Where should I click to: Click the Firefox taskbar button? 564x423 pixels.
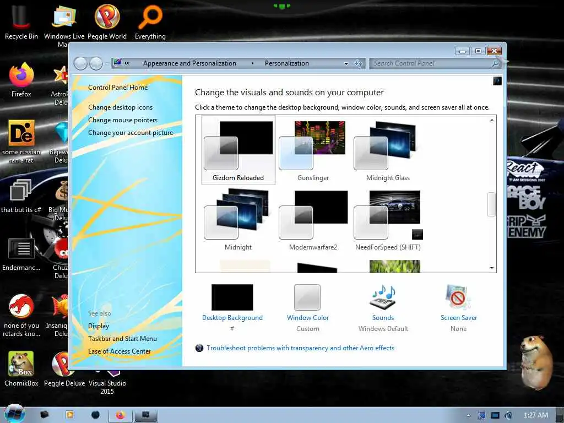(x=120, y=415)
